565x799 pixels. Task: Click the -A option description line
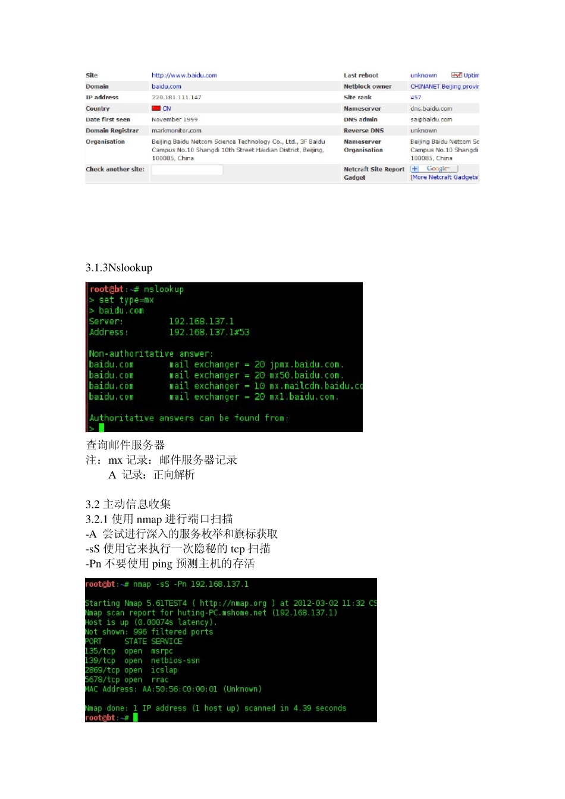click(x=181, y=534)
